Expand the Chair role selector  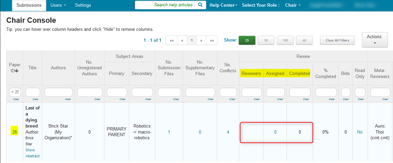(x=293, y=5)
